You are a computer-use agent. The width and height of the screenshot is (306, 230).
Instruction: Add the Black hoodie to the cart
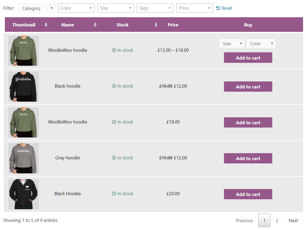click(x=248, y=87)
